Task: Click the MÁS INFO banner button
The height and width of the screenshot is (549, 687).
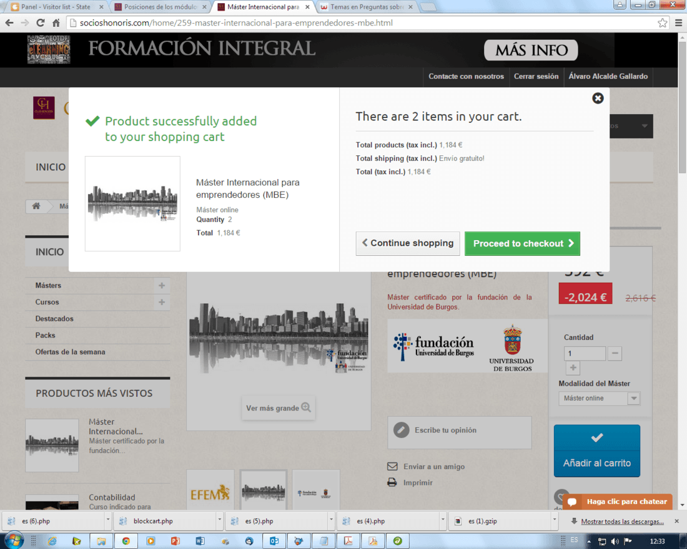Action: 531,51
